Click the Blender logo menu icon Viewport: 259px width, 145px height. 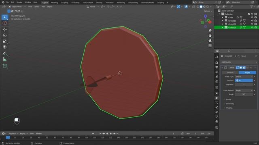coord(3,2)
